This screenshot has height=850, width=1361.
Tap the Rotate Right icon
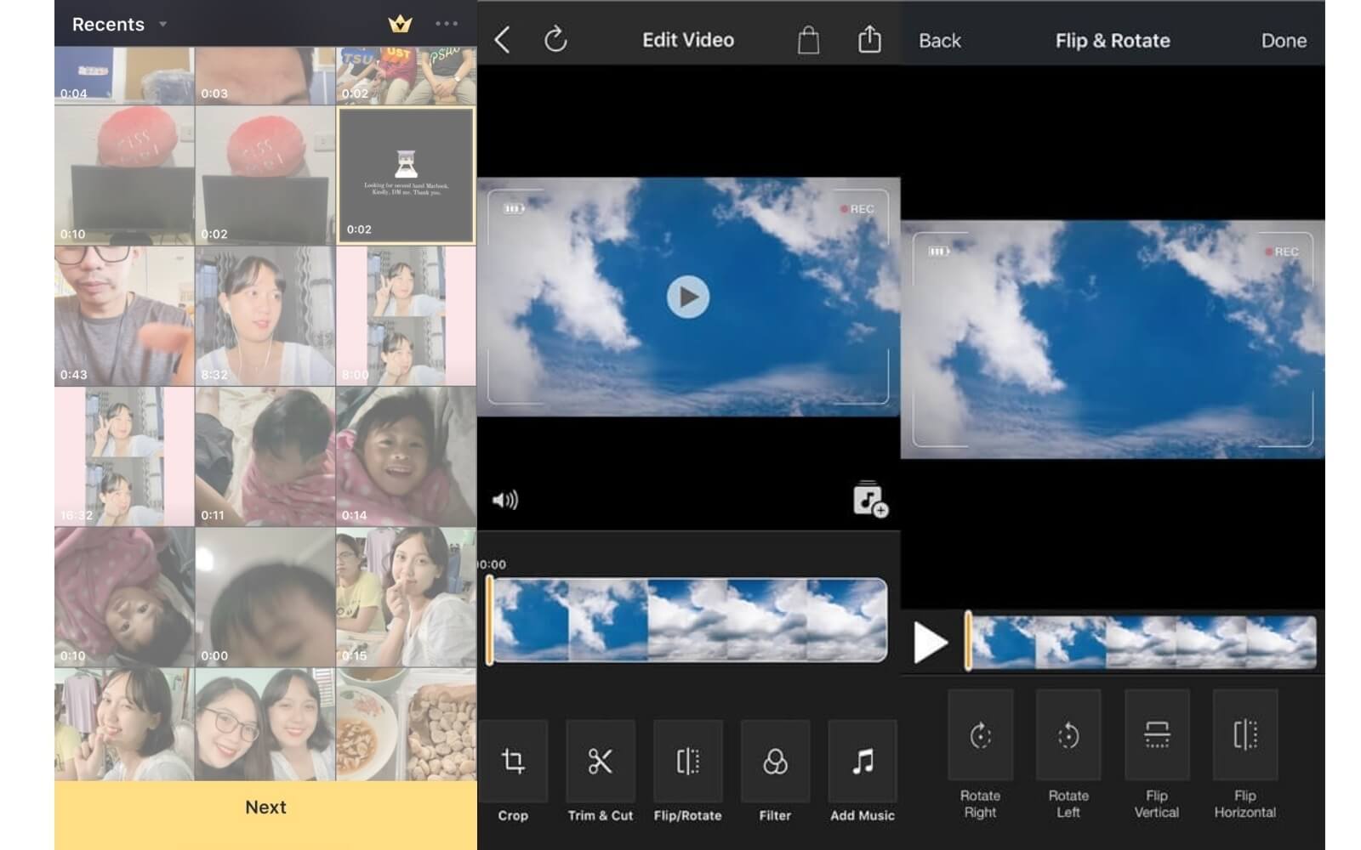[x=979, y=736]
